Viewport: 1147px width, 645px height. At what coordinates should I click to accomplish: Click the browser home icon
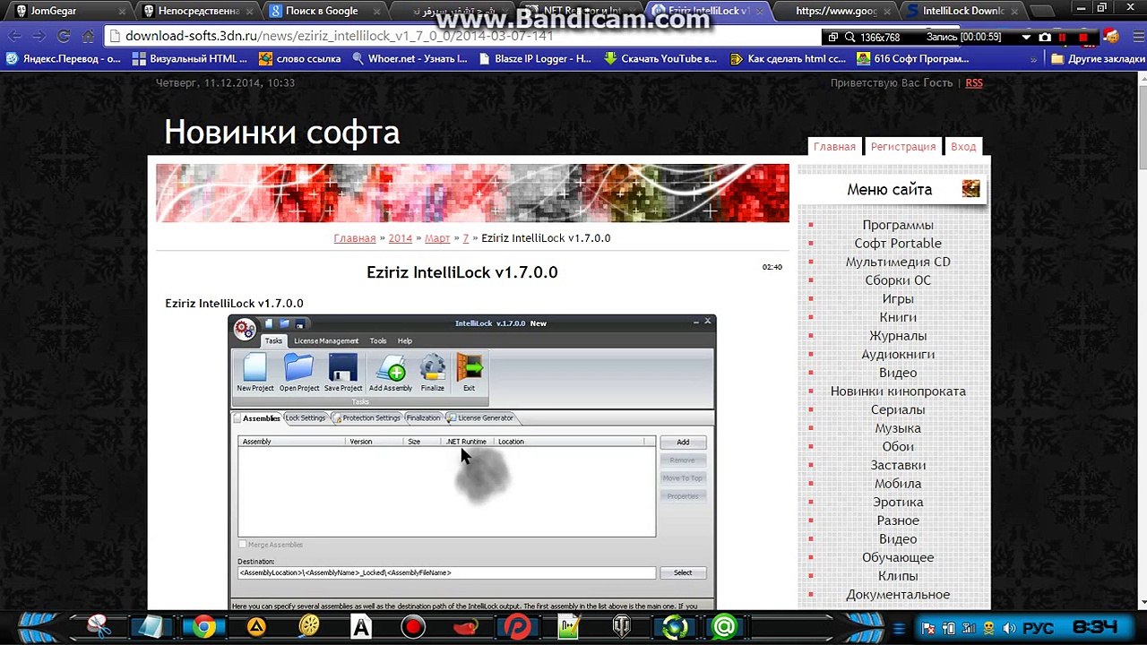pos(88,36)
